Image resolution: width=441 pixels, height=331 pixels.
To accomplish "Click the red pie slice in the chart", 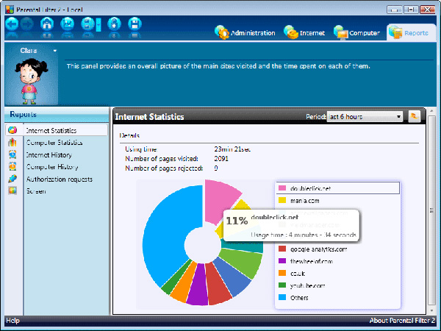I will point(218,285).
